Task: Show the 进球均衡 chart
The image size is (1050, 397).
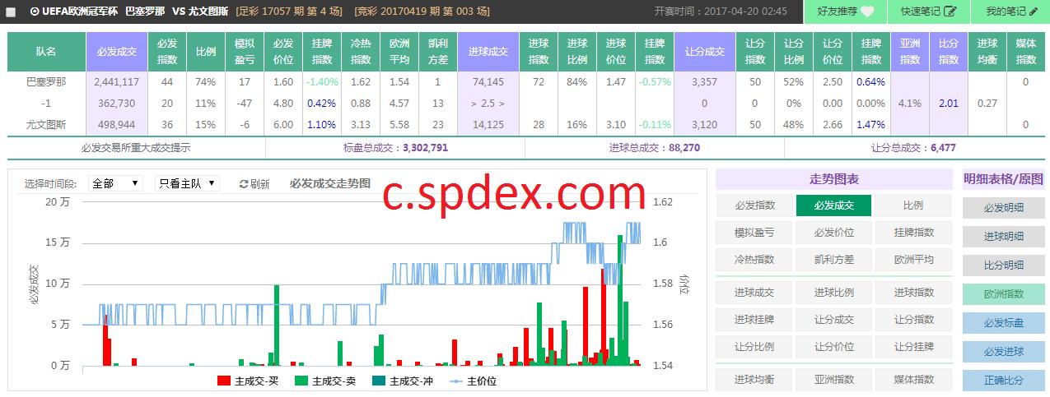Action: [x=754, y=380]
